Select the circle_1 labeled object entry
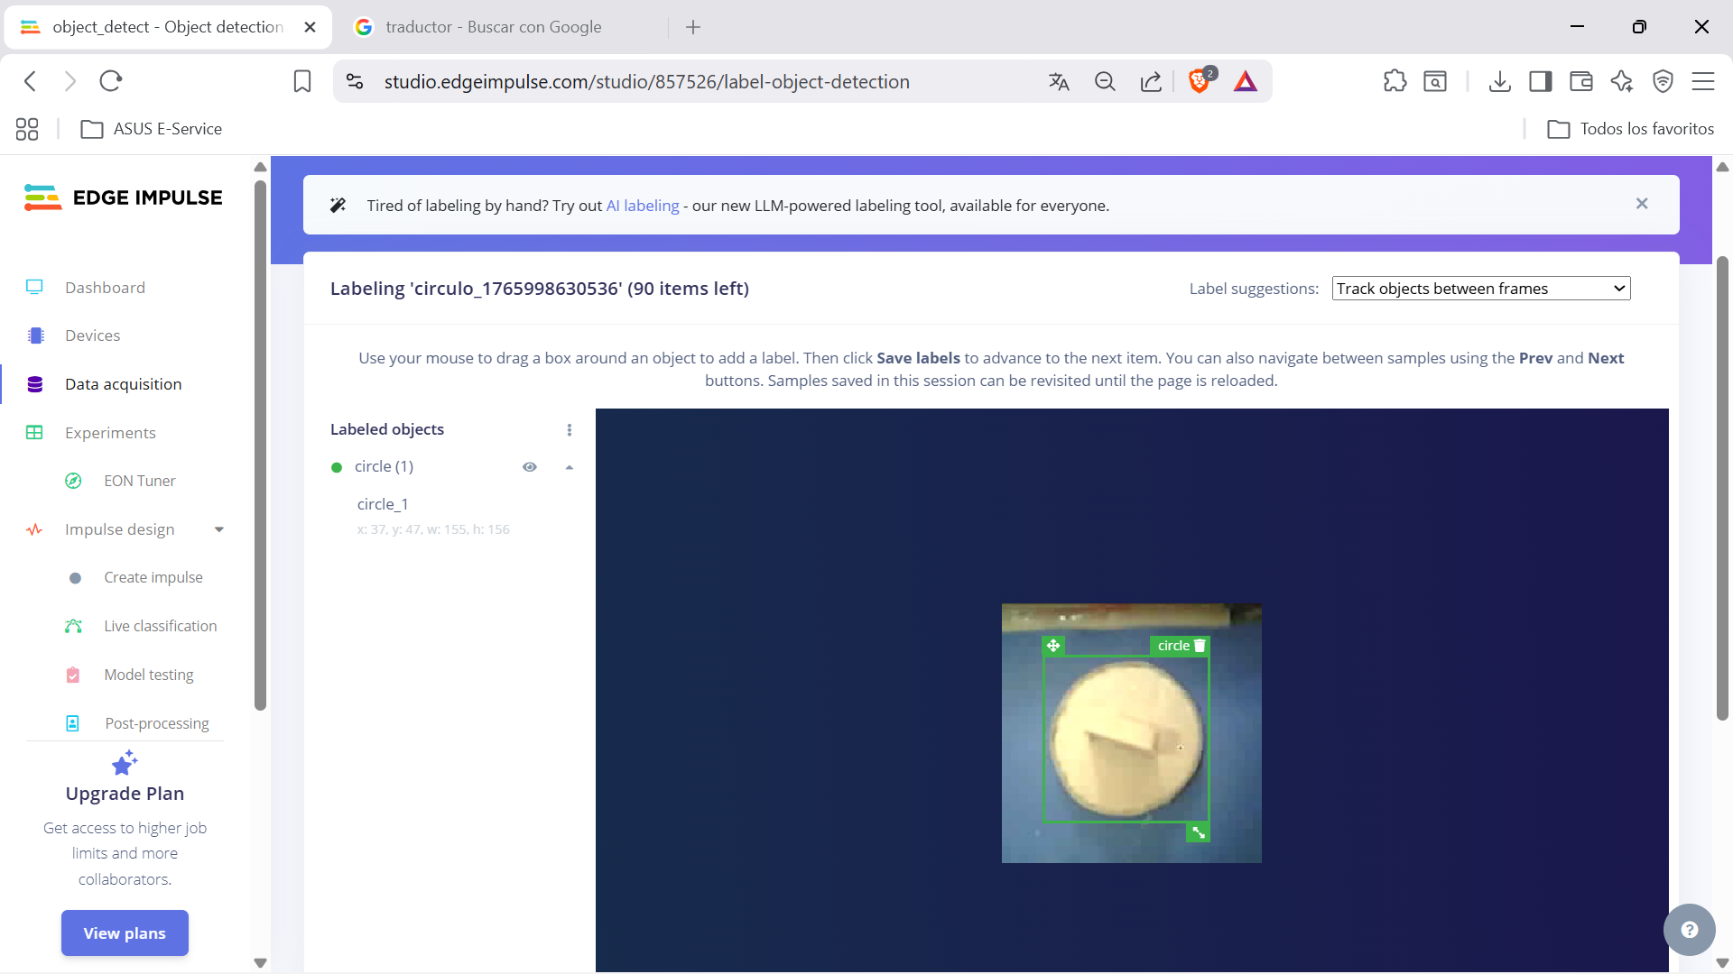This screenshot has height=974, width=1733. click(x=383, y=504)
